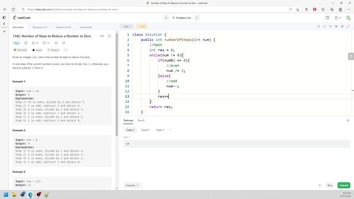The height and width of the screenshot is (199, 354).
Task: Open the Problem List
Action: point(182,18)
